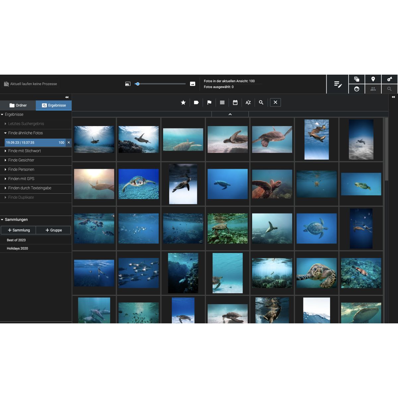
Task: Filter photos by calendar date icon
Action: click(235, 102)
